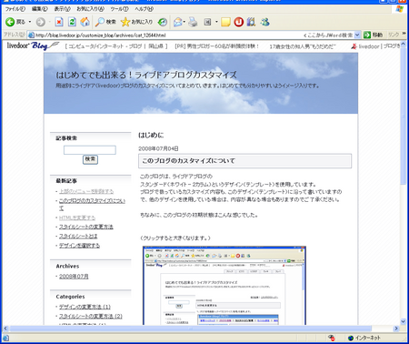This screenshot has width=409, height=344.
Task: Open the Edit button dropdown arrow
Action: pyautogui.click(x=216, y=22)
